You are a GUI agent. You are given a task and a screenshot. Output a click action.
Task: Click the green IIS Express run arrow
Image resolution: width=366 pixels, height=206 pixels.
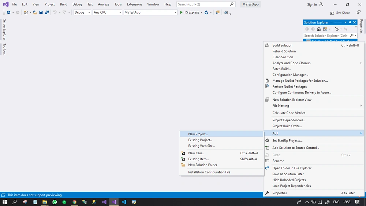pyautogui.click(x=181, y=12)
